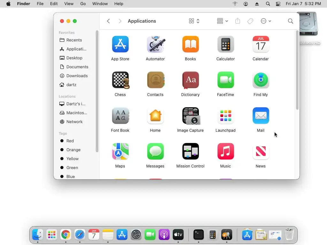Image resolution: width=327 pixels, height=245 pixels.
Task: Click the Applications window vertical scrollbar
Action: tap(297, 70)
